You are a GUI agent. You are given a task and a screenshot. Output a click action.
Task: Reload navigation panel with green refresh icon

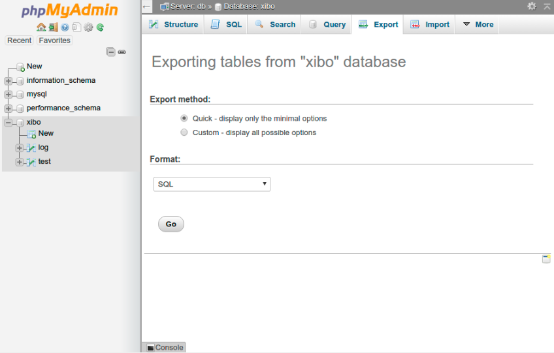click(100, 27)
